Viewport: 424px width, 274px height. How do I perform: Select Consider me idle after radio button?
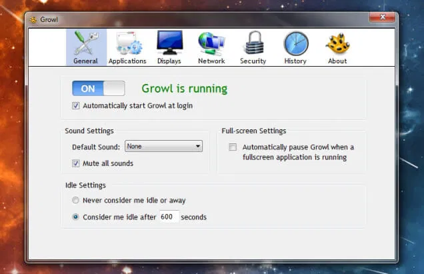click(x=75, y=217)
